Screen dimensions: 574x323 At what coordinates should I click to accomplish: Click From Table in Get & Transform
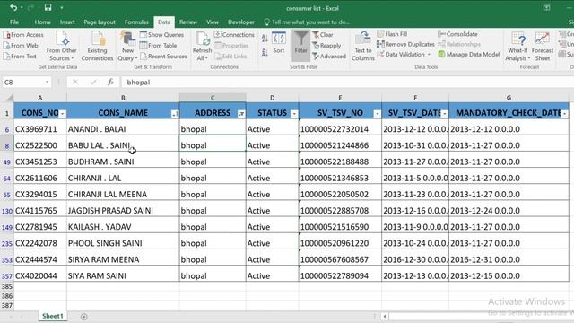(158, 46)
